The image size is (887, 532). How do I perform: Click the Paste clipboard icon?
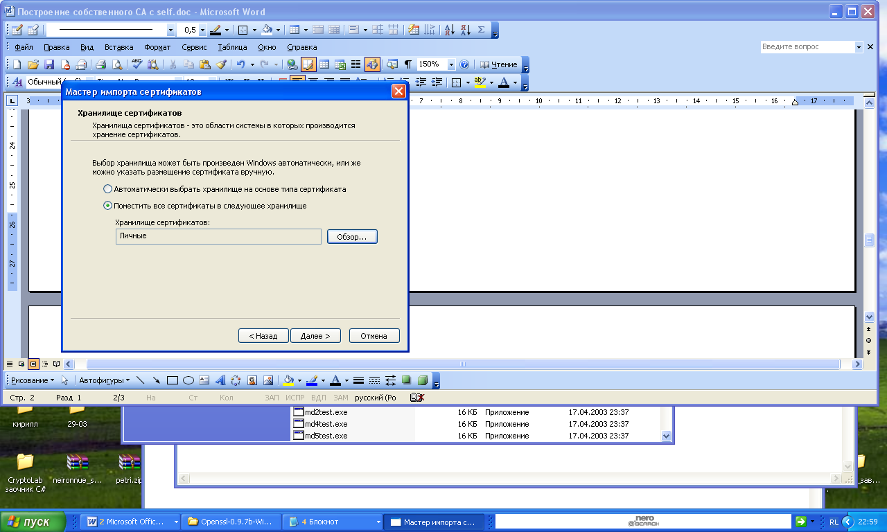point(205,64)
